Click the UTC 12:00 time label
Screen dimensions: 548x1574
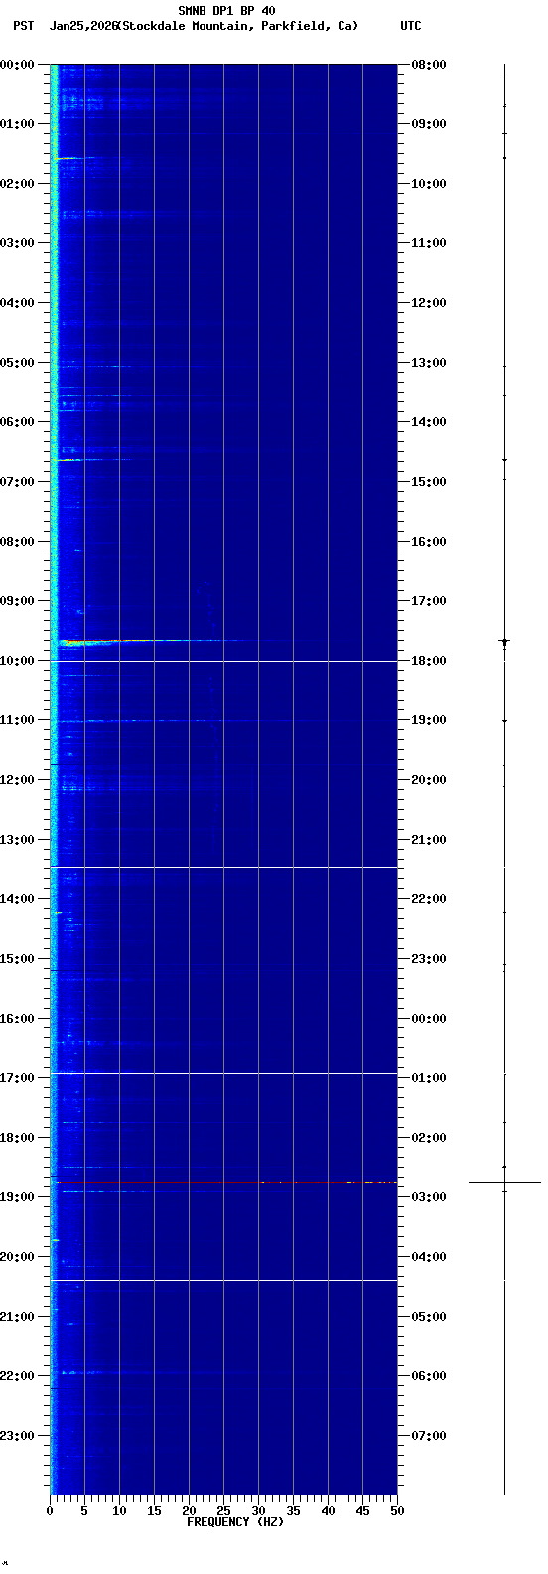click(429, 303)
